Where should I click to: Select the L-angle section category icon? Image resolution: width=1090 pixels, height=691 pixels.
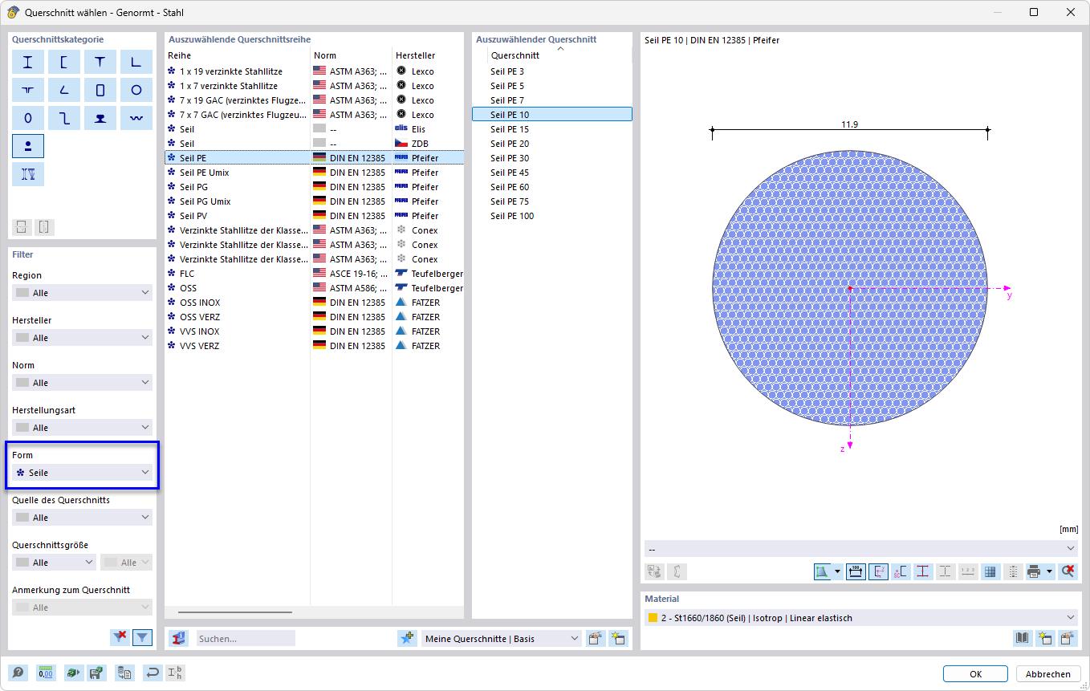(x=136, y=62)
